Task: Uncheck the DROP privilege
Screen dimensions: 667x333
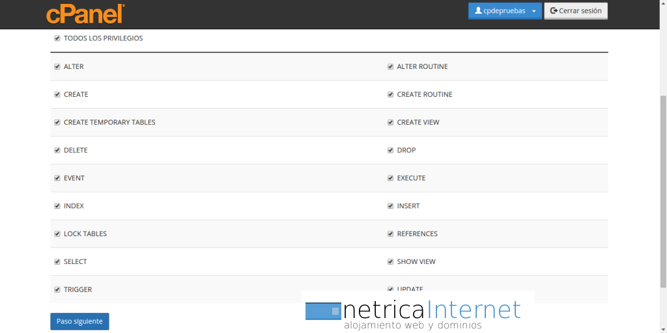Action: tap(391, 150)
